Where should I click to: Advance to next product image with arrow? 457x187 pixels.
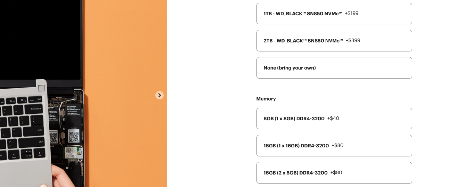160,95
